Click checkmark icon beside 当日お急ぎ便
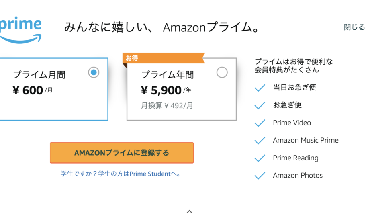 260,88
